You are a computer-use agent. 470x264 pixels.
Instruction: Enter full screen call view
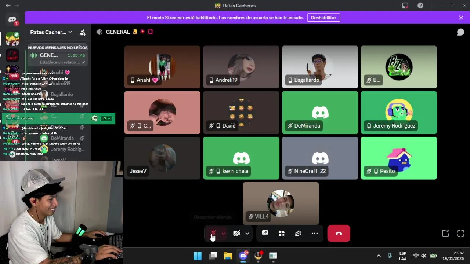point(461,234)
